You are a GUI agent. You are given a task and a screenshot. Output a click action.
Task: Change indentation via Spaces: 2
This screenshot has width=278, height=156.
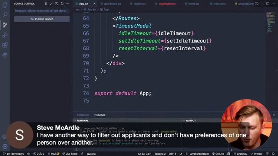tap(160, 154)
